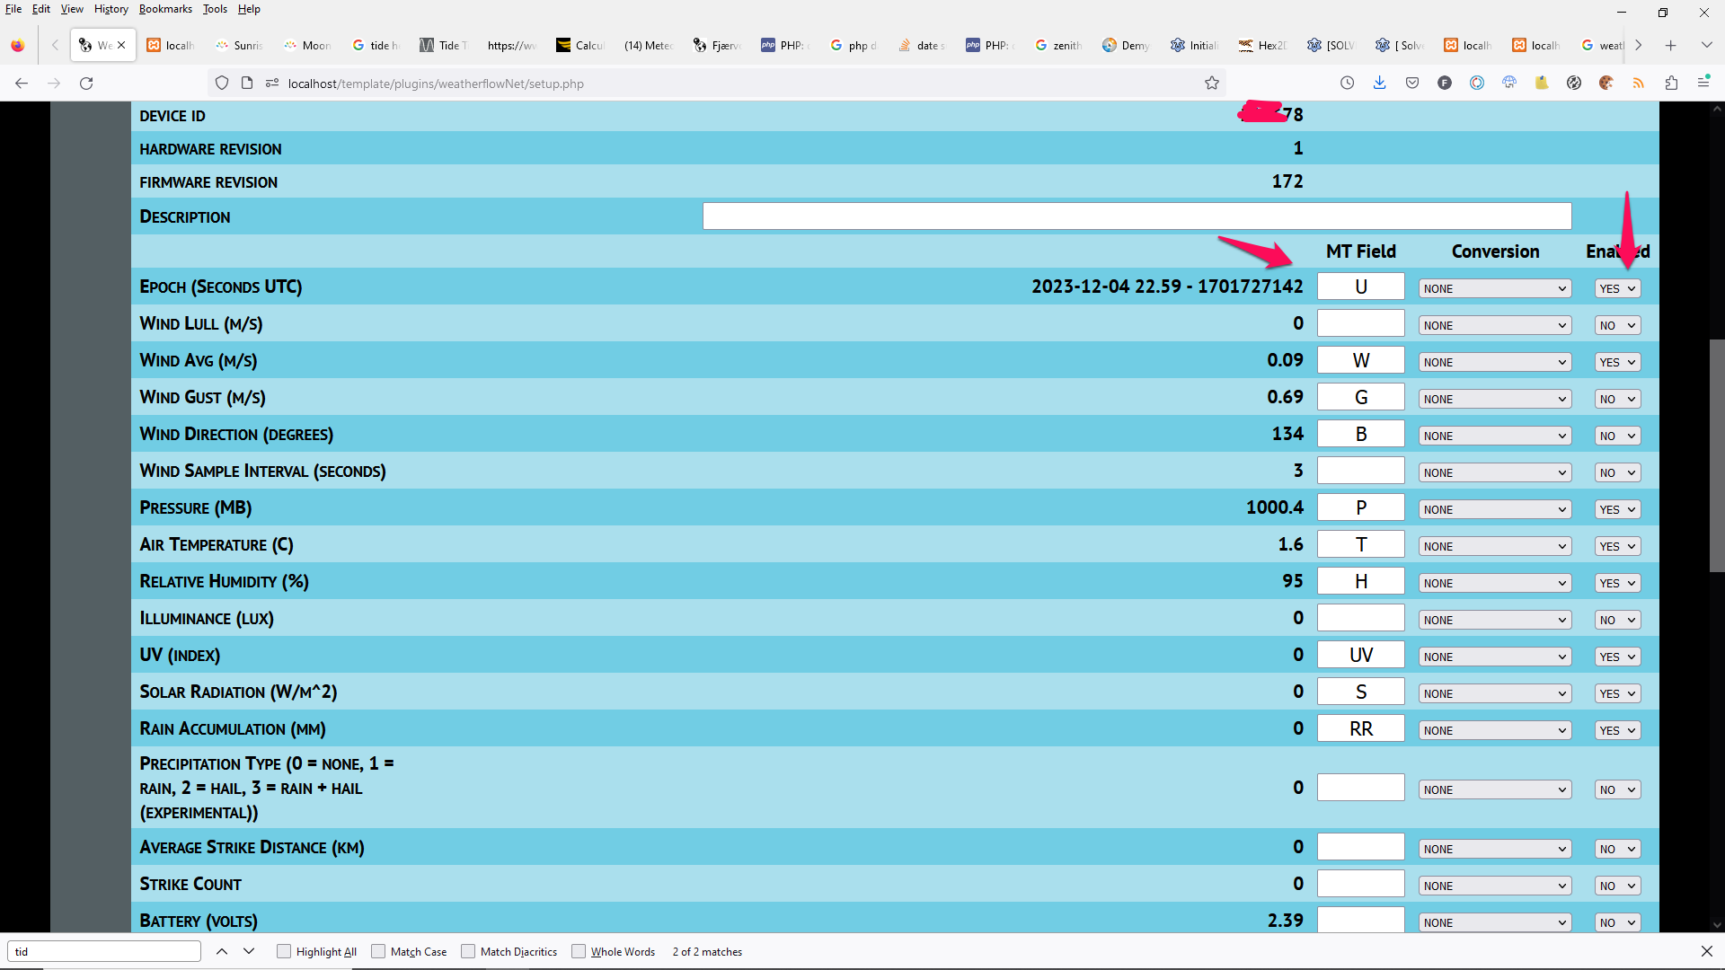Image resolution: width=1725 pixels, height=970 pixels.
Task: Open Enabled dropdown for Wind Gust
Action: coord(1617,400)
